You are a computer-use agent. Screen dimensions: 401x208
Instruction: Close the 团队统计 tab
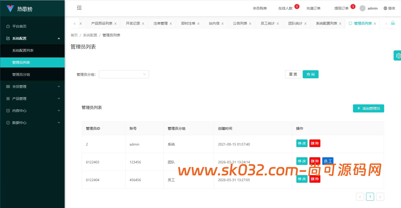pyautogui.click(x=305, y=24)
